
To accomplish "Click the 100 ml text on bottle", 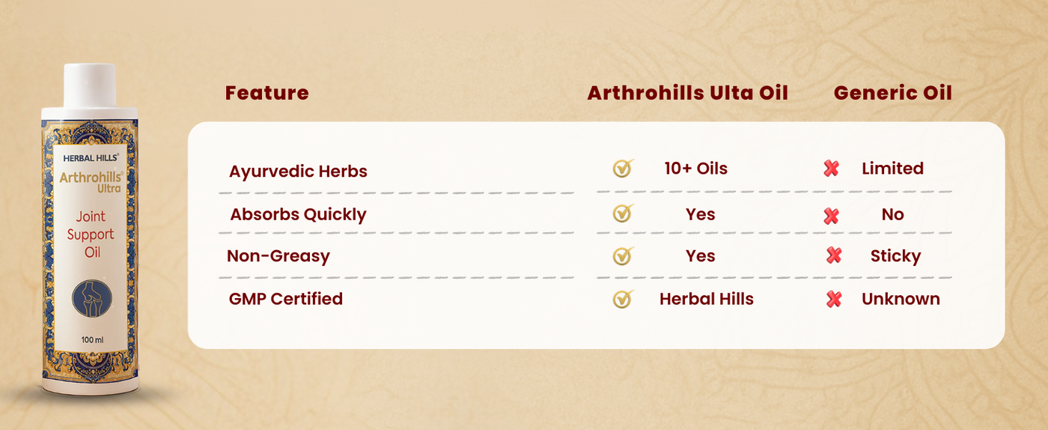I will click(92, 340).
